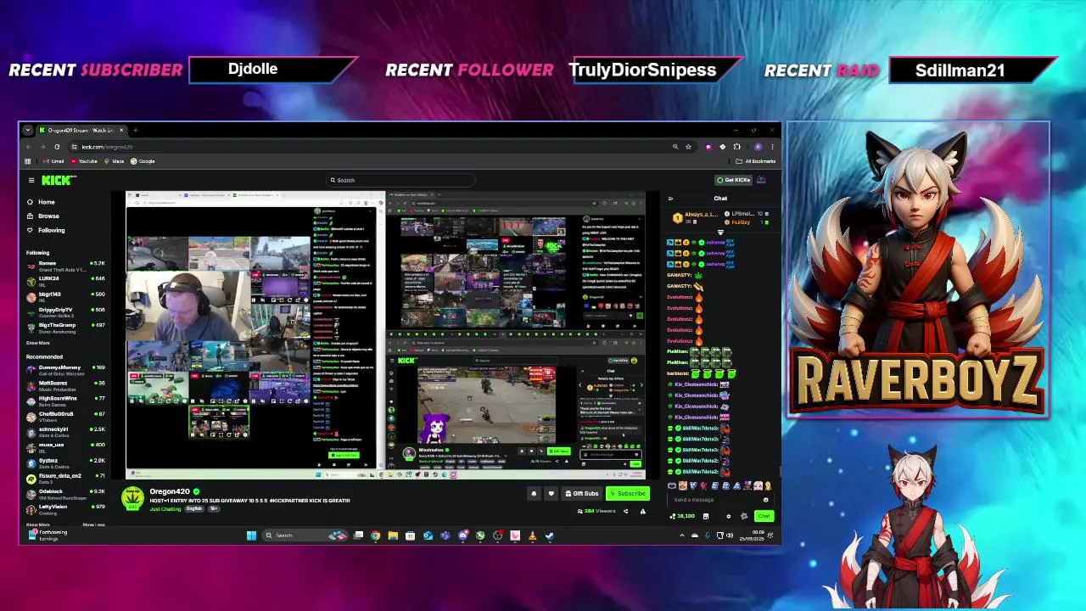Image resolution: width=1086 pixels, height=611 pixels.
Task: Open the All Bookmarks folder
Action: (756, 161)
